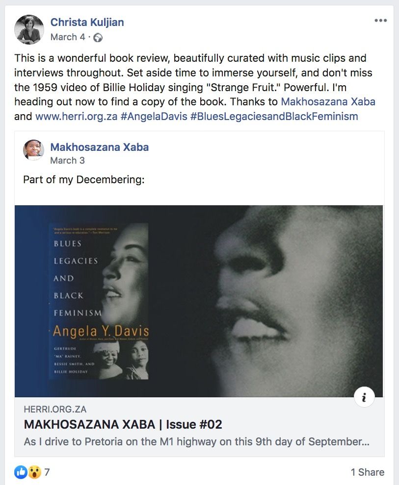Click Makhosazana Xaba mention in post text

[x=328, y=101]
